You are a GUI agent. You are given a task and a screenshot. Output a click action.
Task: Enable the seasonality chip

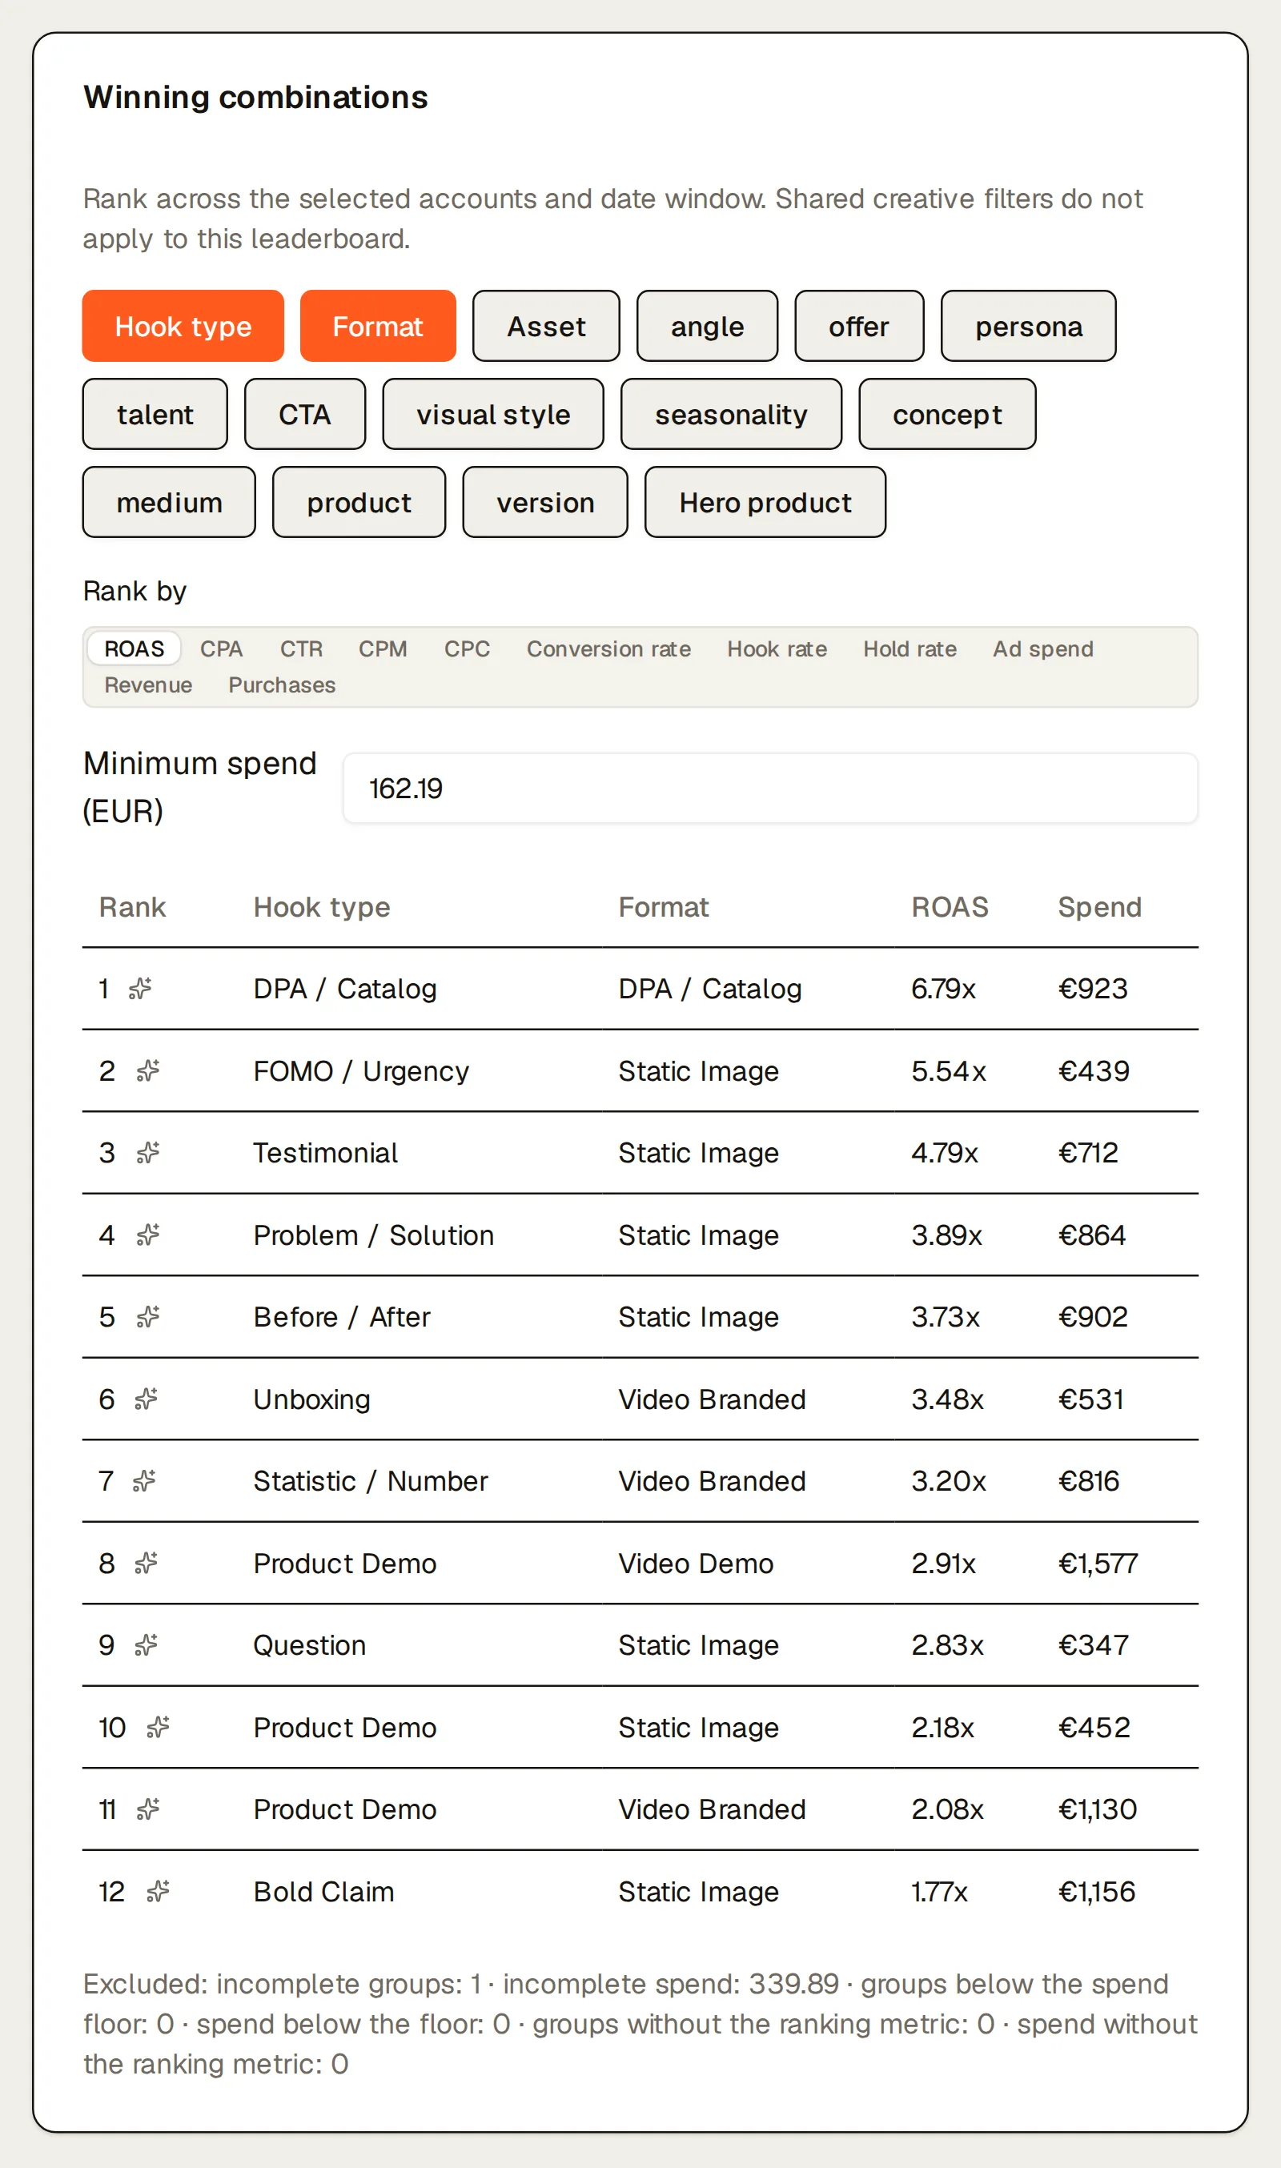point(731,414)
